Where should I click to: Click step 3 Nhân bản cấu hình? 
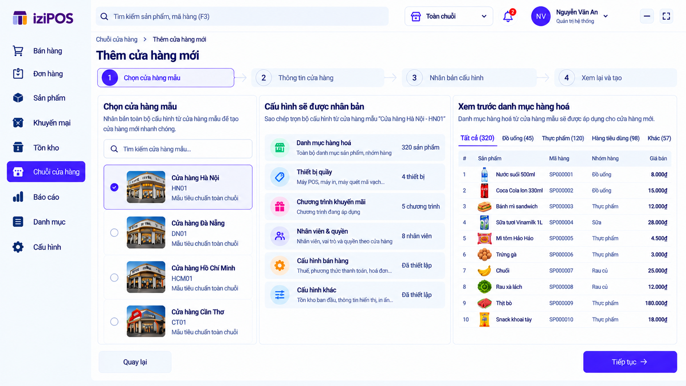(469, 78)
